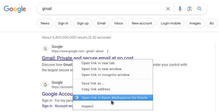Select the Sign in filter chip
This screenshot has height=112, width=219.
tap(63, 23)
